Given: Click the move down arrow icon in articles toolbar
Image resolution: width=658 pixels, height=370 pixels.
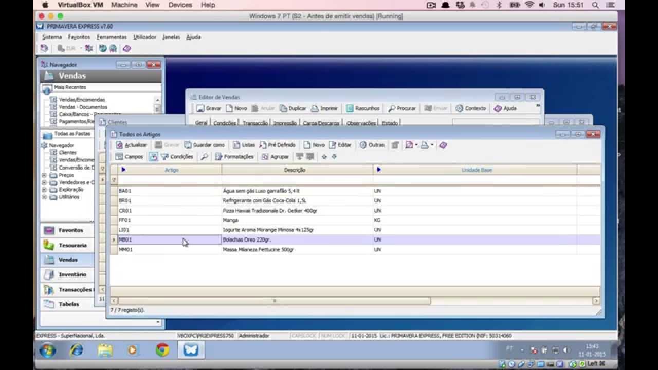Looking at the screenshot, I should 334,157.
